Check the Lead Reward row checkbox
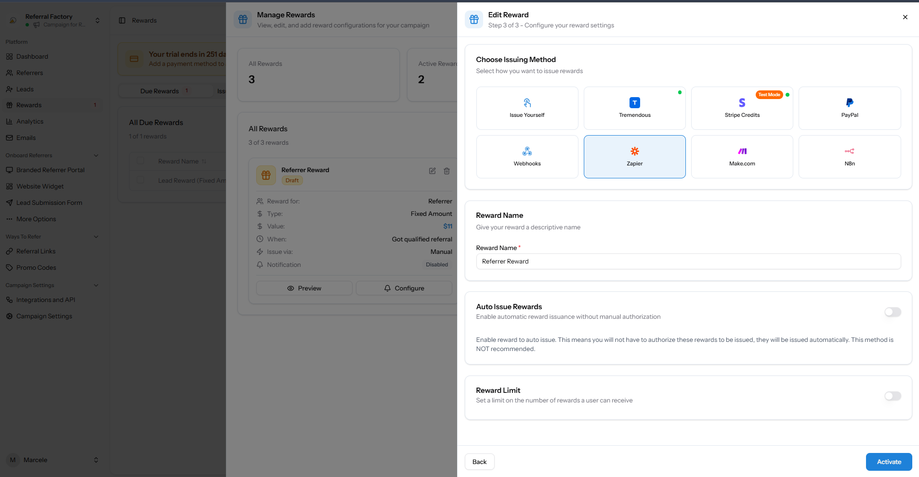 (141, 180)
